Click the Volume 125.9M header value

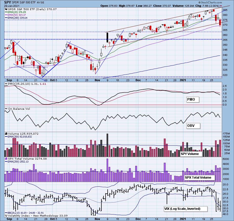coord(183,6)
